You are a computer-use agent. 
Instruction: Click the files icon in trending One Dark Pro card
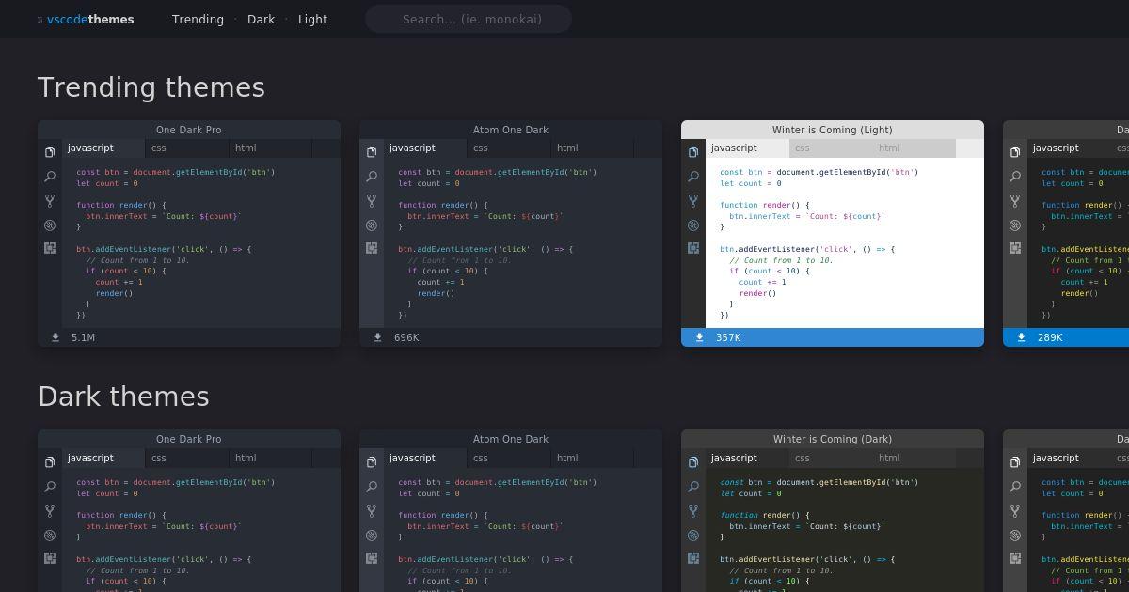click(x=50, y=151)
